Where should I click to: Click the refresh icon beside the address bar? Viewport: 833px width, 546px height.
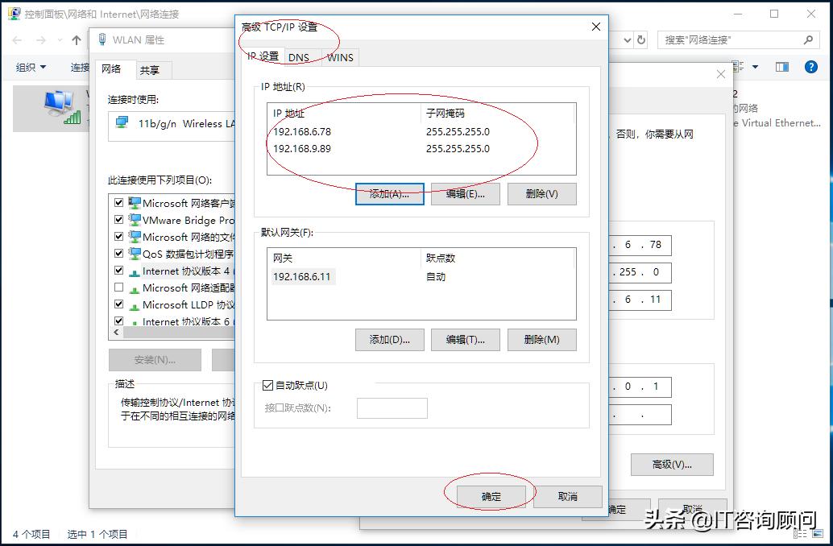(x=641, y=39)
